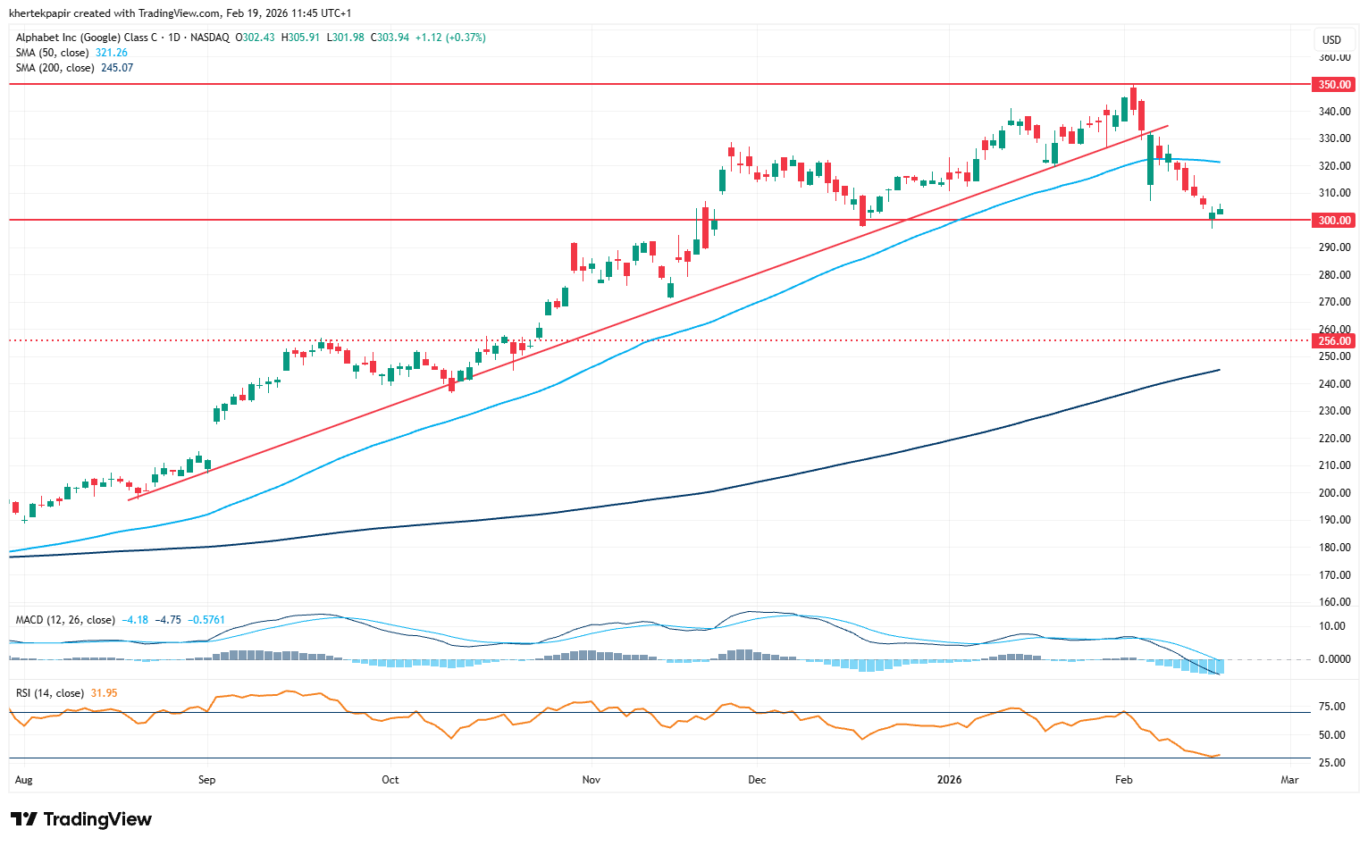Viewport: 1368px width, 846px height.
Task: Select the RSI (14, close) indicator label
Action: click(x=50, y=693)
